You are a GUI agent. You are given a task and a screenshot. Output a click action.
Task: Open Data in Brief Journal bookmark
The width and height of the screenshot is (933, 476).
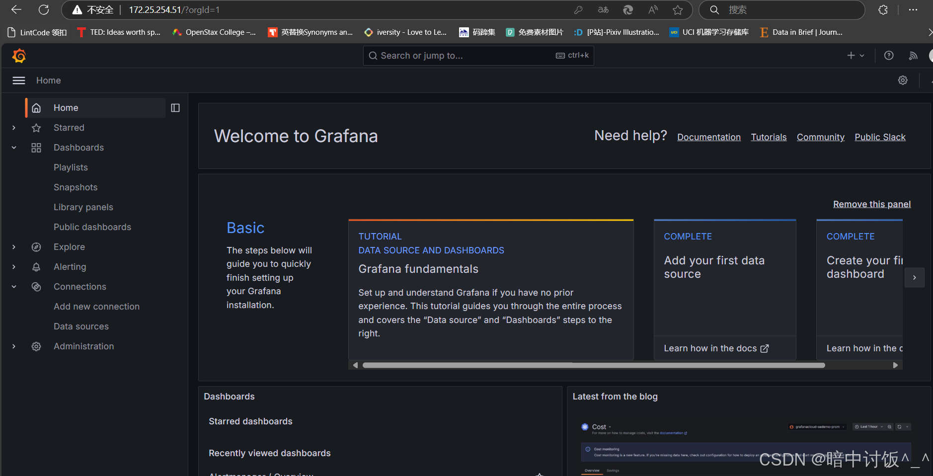801,32
